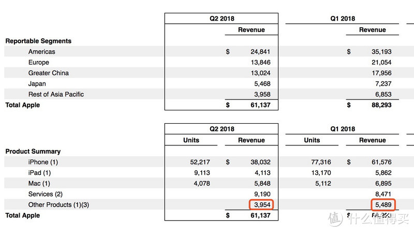Click iPad Q1 revenue 5,862
The width and height of the screenshot is (414, 232).
[383, 173]
